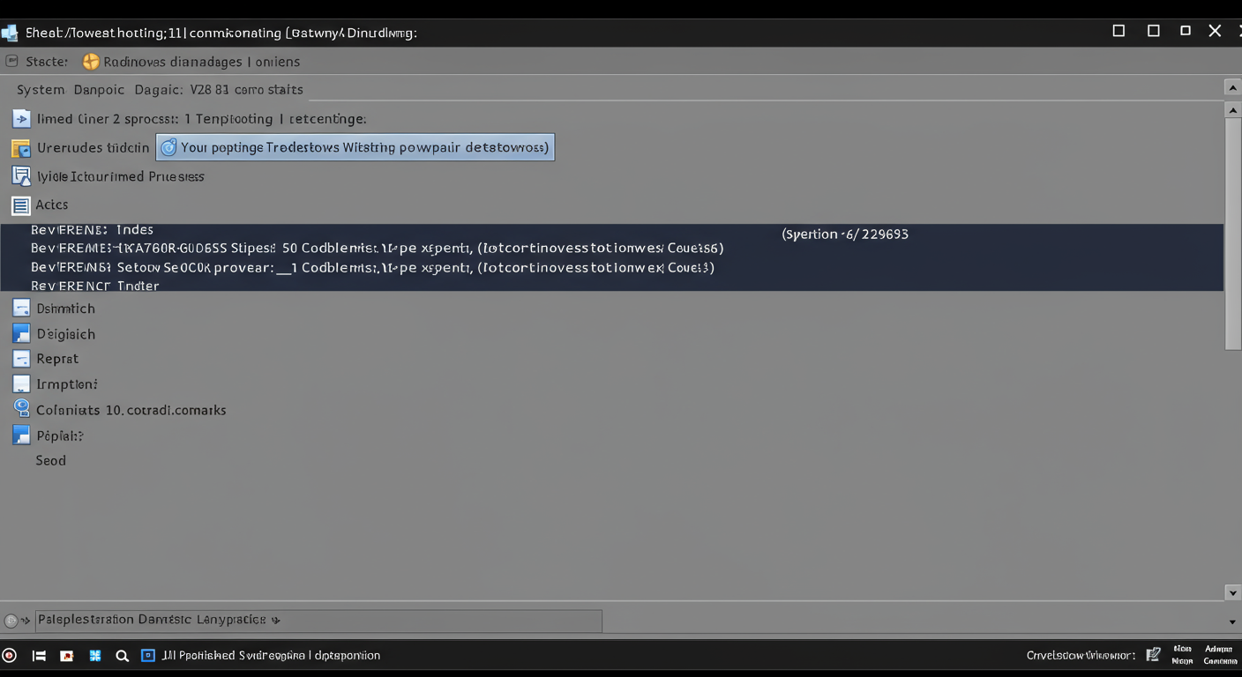
Task: Click the edit icon beside Crvelsdow Vrlwonor
Action: pyautogui.click(x=1153, y=655)
